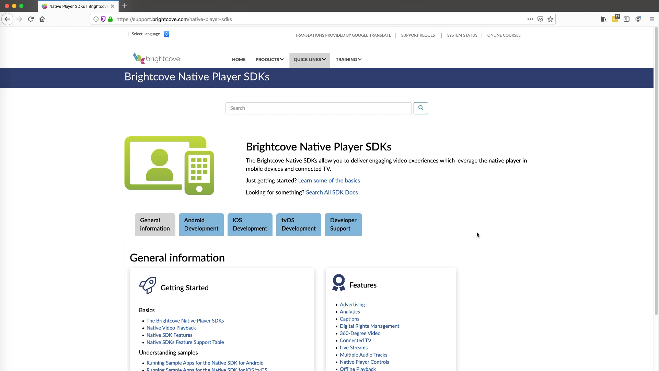Open the Library icon in toolbar
Screen dimensions: 659x371
(603, 19)
